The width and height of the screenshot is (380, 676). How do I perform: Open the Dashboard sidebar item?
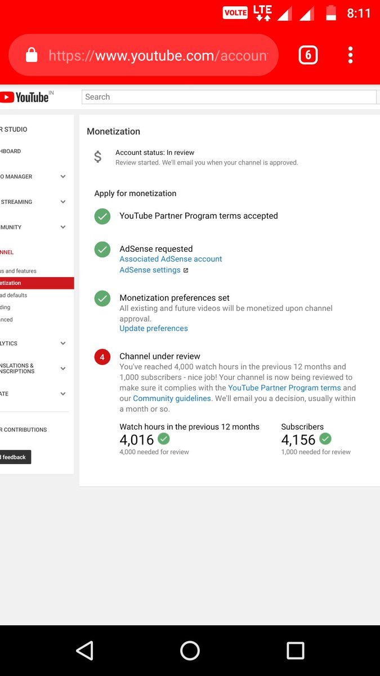[x=11, y=151]
